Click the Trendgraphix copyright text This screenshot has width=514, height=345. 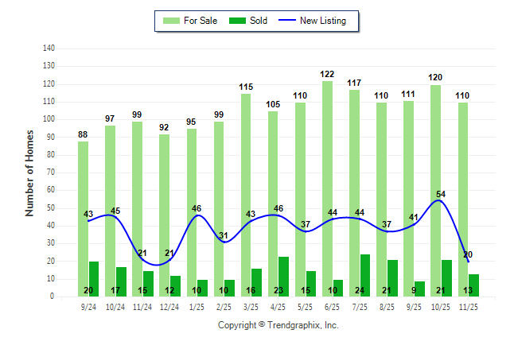(278, 325)
